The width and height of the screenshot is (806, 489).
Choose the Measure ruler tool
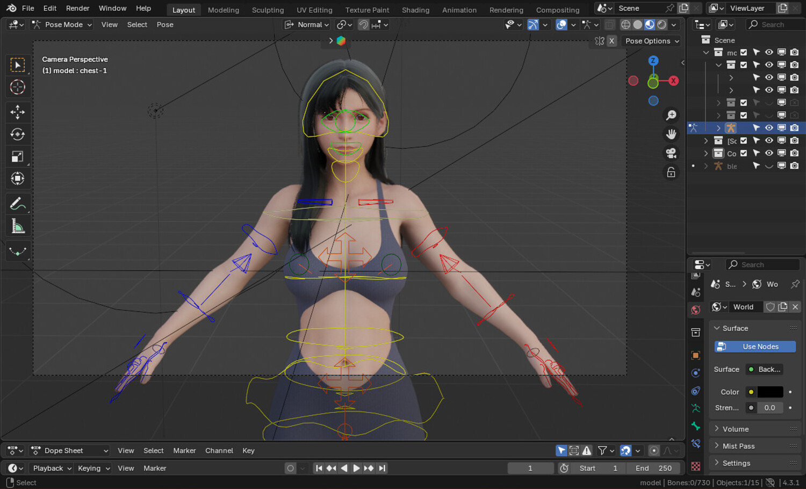(x=18, y=226)
